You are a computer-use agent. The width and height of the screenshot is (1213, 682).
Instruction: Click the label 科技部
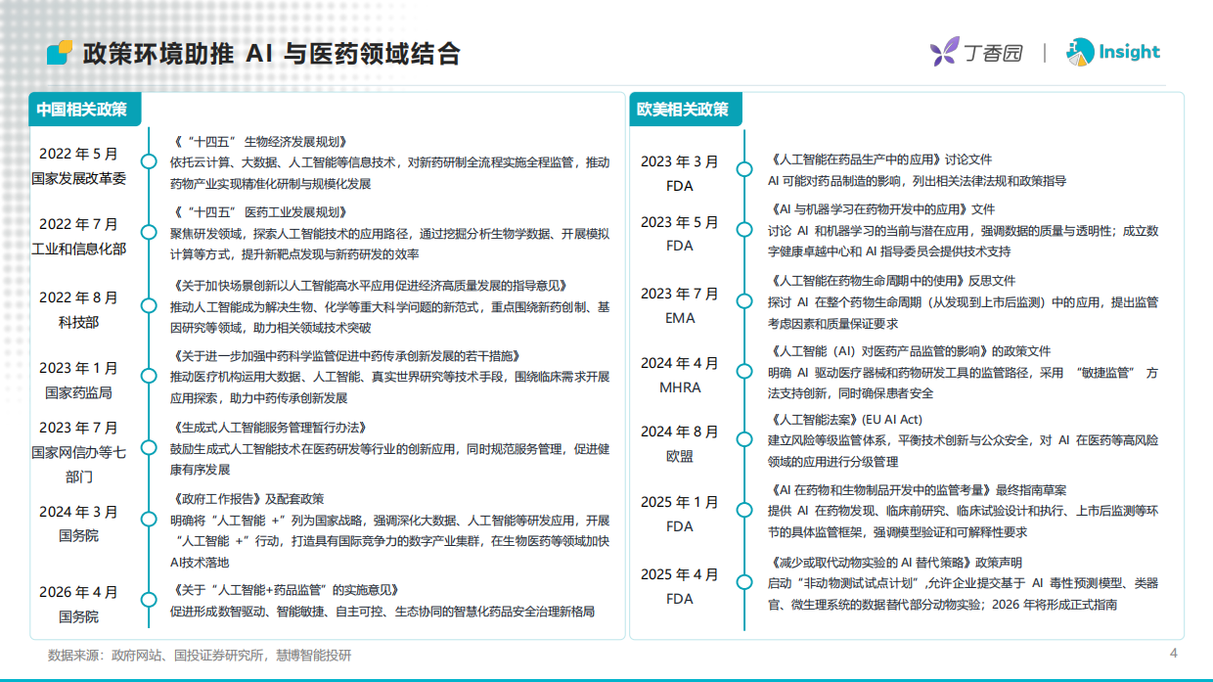point(78,321)
